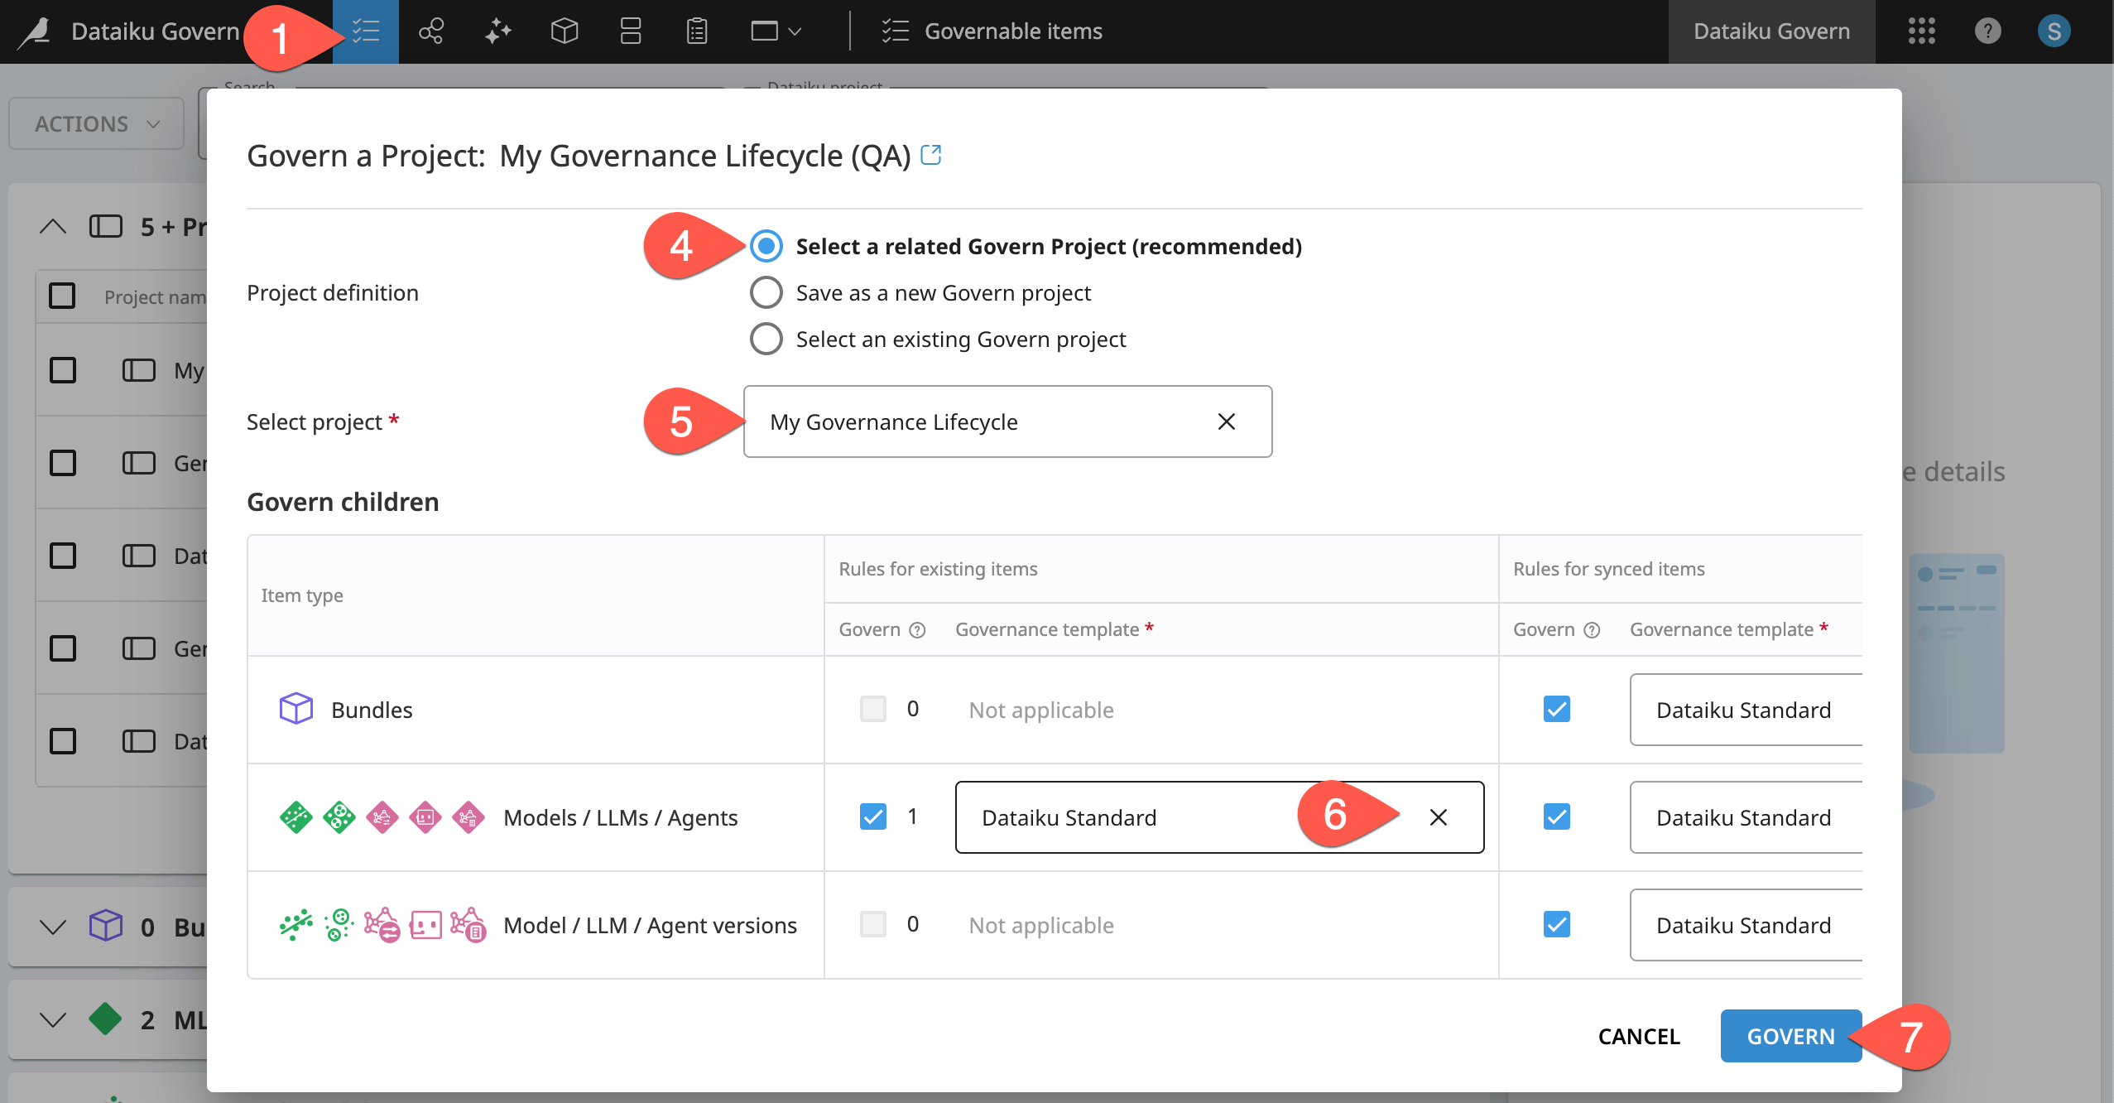Open the project external link icon beside title
The width and height of the screenshot is (2114, 1103).
pyautogui.click(x=931, y=155)
